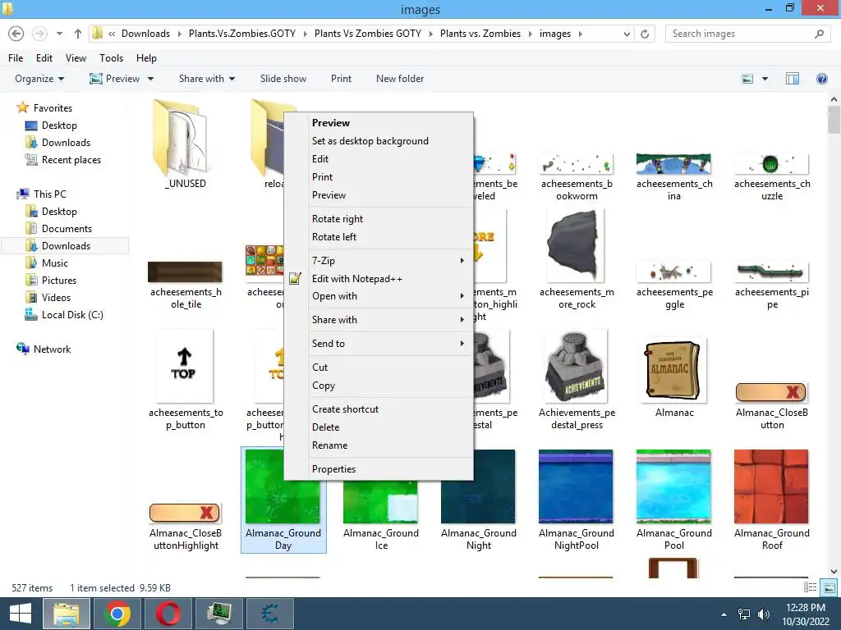Click the Forward navigation arrow
This screenshot has width=841, height=630.
(x=39, y=34)
